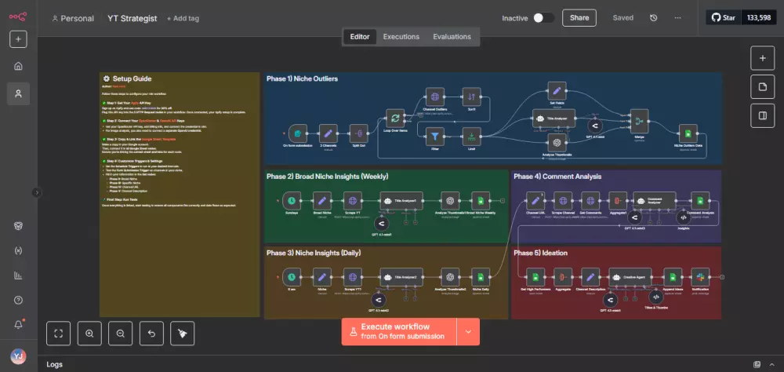Select the Get High Performers sheet node
784x372 pixels.
point(535,277)
